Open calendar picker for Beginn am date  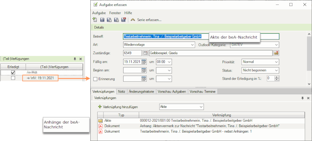coord(144,70)
